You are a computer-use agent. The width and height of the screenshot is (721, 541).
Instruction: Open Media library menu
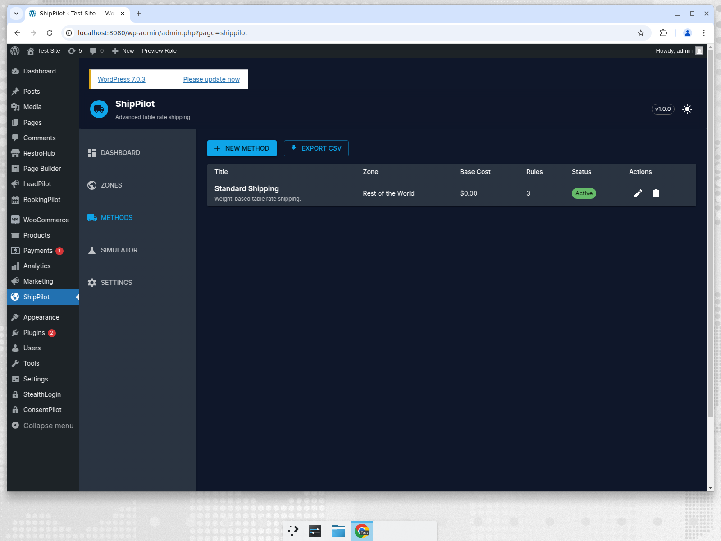(x=43, y=107)
